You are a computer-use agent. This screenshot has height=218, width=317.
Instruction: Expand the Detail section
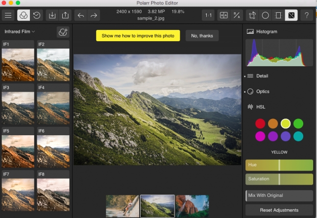coord(262,76)
